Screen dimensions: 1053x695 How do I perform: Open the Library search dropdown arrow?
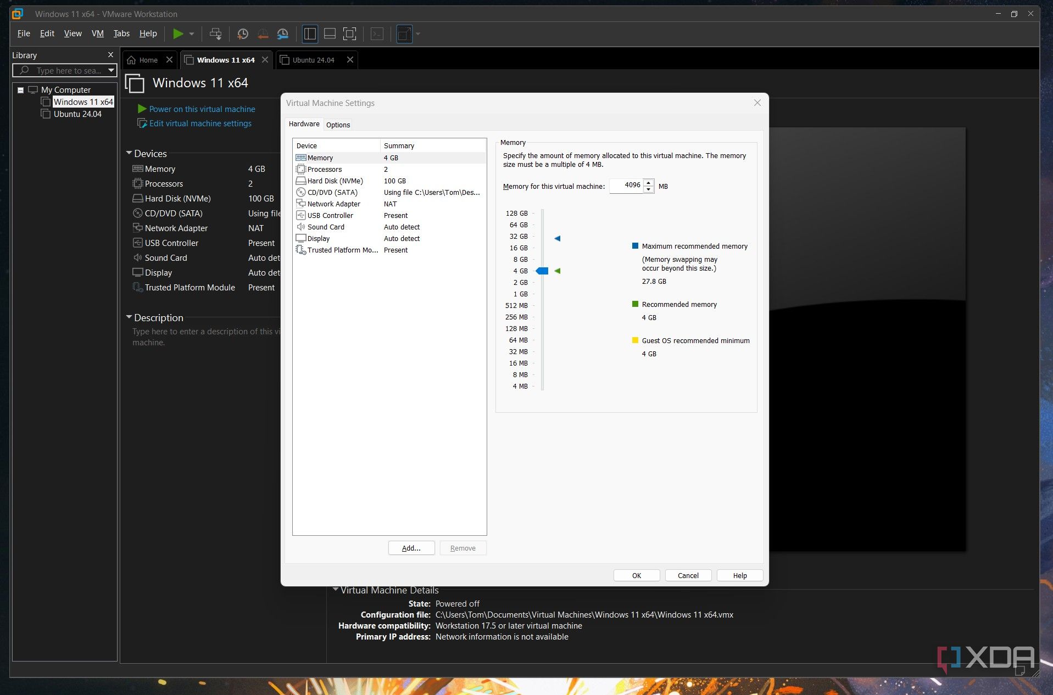click(111, 70)
